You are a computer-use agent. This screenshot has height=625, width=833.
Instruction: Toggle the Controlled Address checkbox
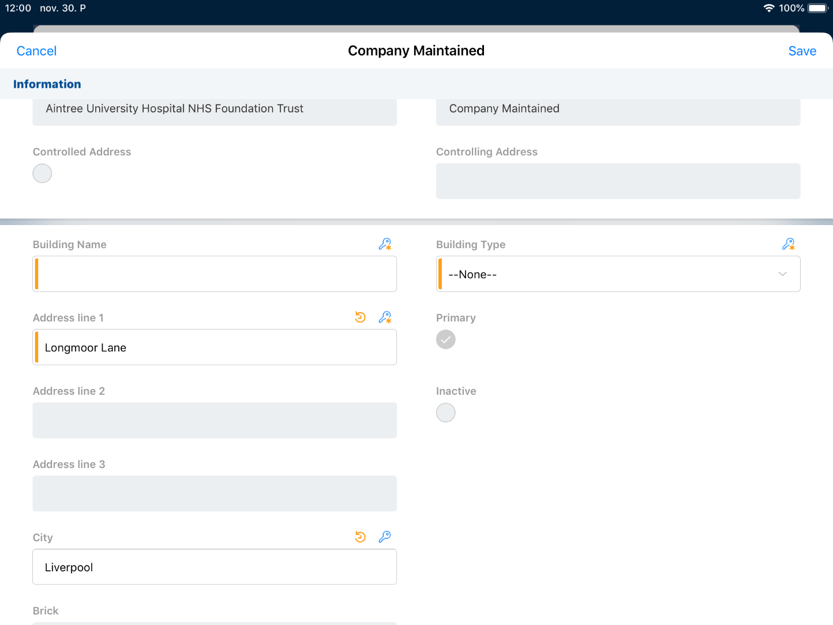click(42, 173)
